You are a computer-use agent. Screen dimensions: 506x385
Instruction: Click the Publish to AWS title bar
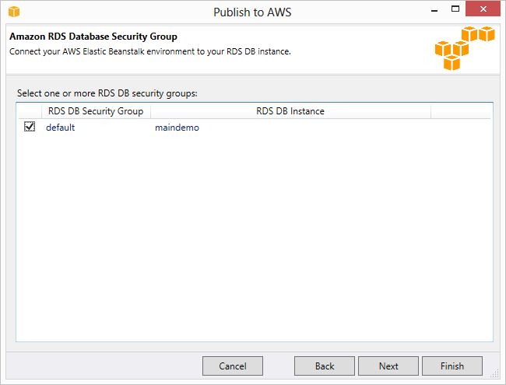click(x=252, y=12)
